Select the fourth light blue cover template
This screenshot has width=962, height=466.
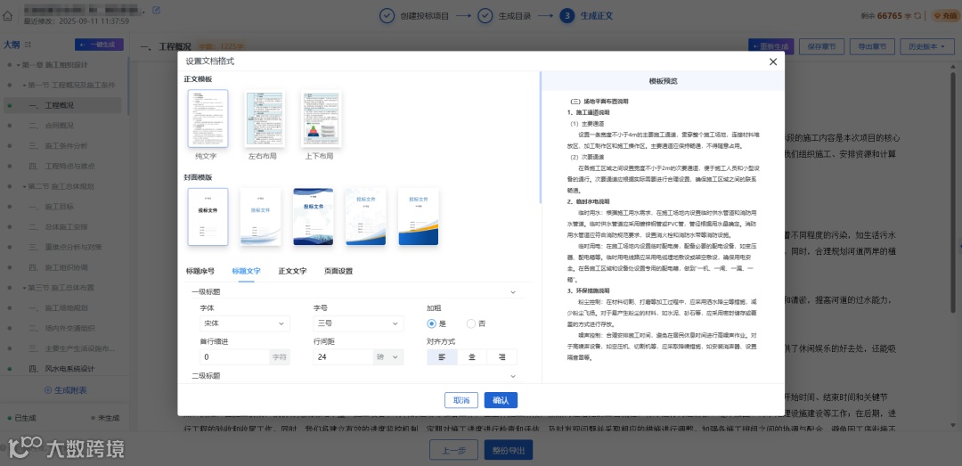click(x=366, y=217)
